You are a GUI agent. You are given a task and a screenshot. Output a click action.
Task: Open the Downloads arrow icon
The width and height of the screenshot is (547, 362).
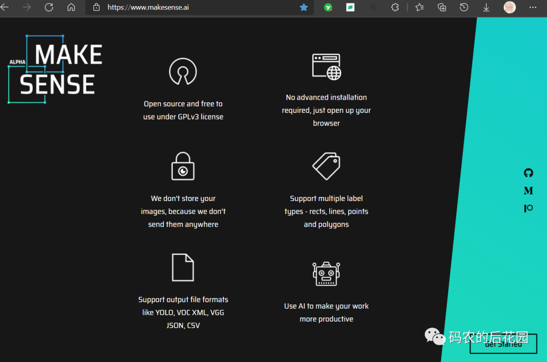point(486,7)
